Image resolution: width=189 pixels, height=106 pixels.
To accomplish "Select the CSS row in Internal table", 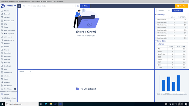I will pyautogui.click(x=171, y=57).
